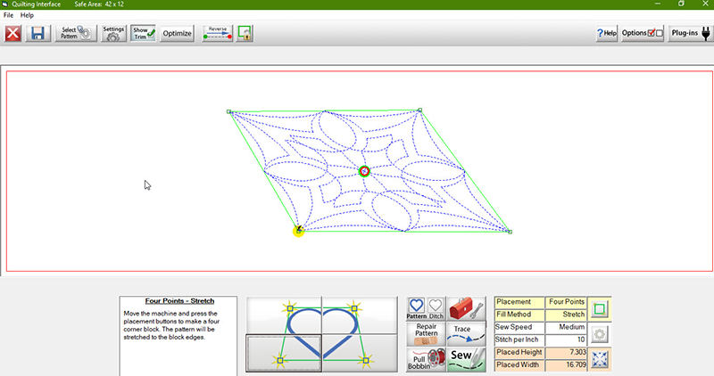Viewport: 714px width, 376px height.
Task: Save with the floppy disk icon
Action: [37, 34]
